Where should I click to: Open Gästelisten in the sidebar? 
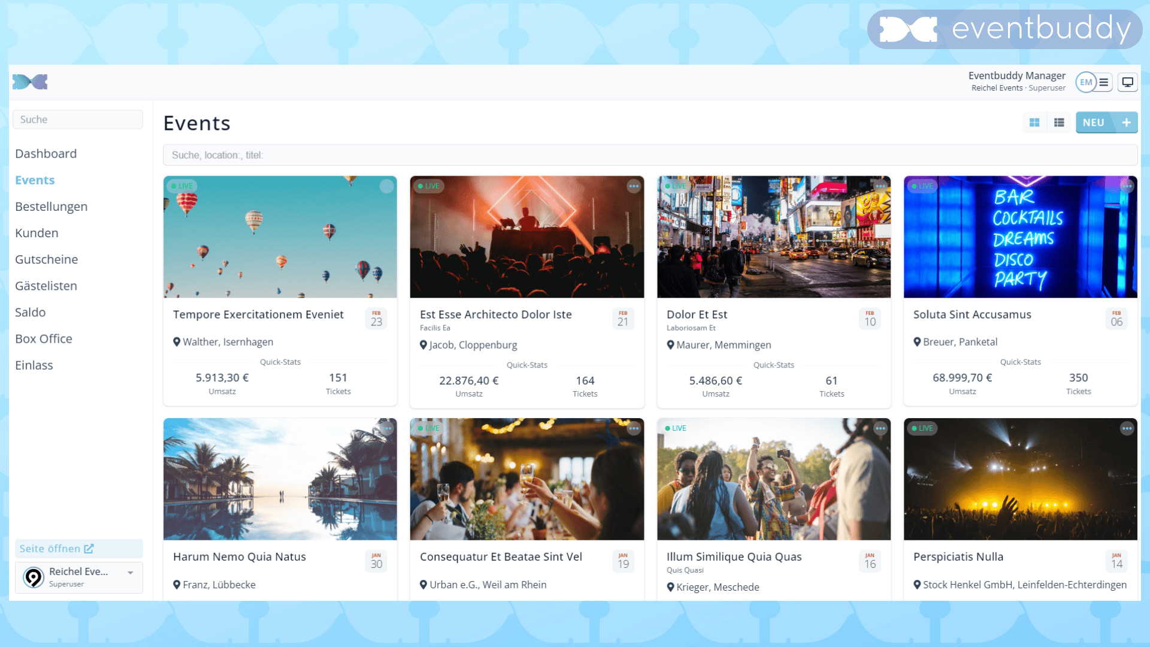point(46,286)
